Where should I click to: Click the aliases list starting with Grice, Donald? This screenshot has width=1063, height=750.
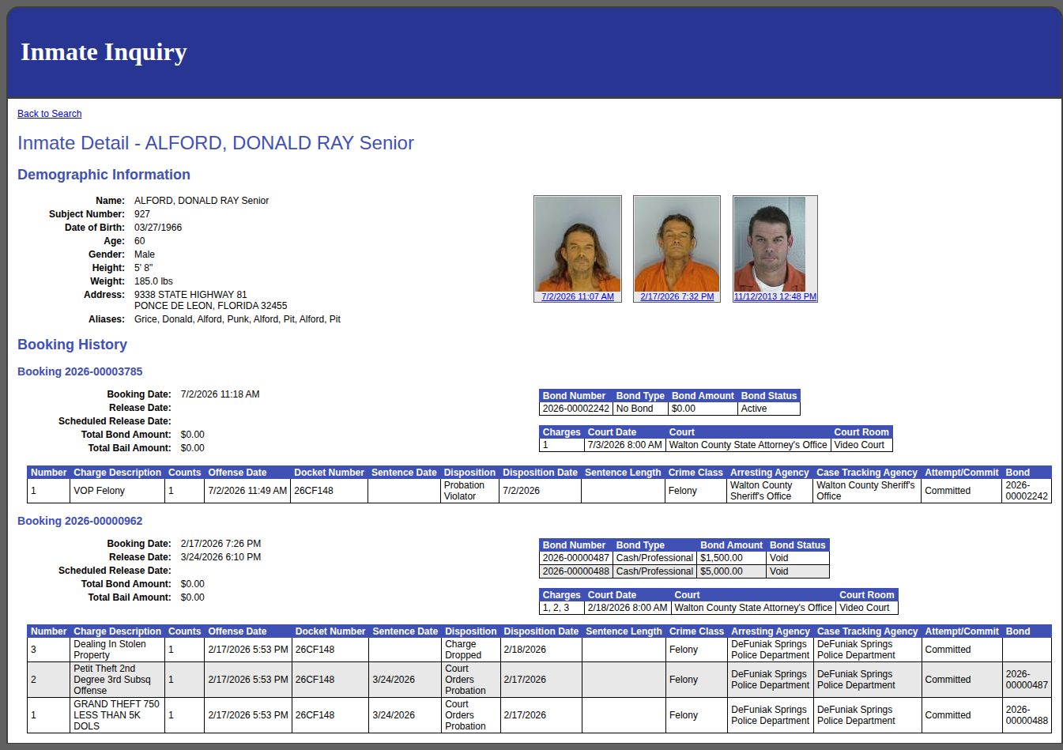237,319
